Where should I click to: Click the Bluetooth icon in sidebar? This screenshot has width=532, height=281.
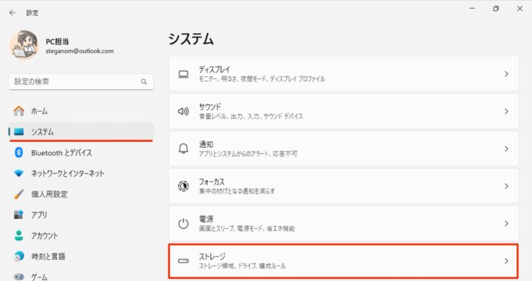coord(18,153)
